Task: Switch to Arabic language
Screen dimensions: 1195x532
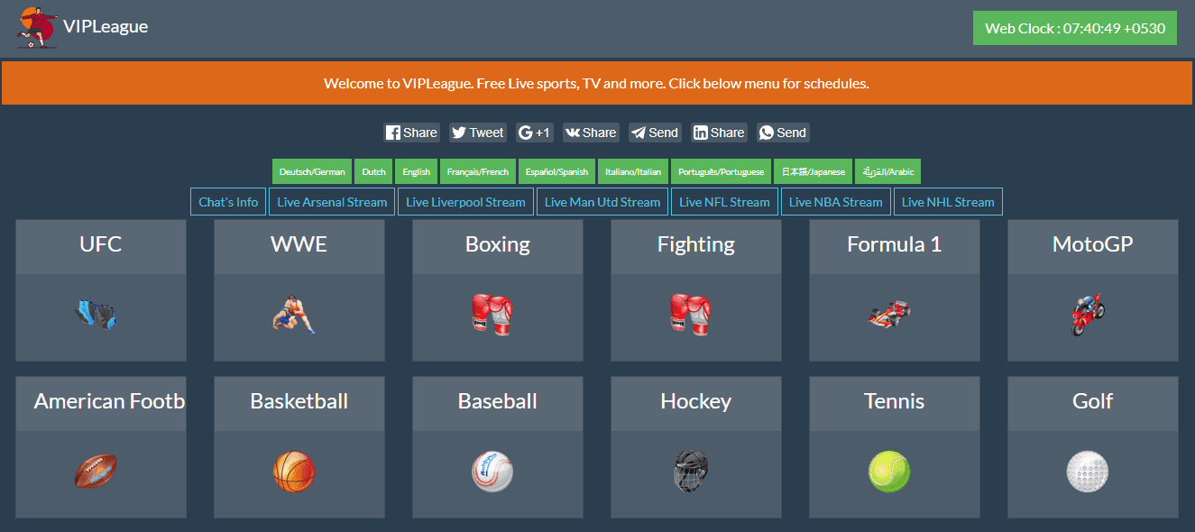Action: 888,171
